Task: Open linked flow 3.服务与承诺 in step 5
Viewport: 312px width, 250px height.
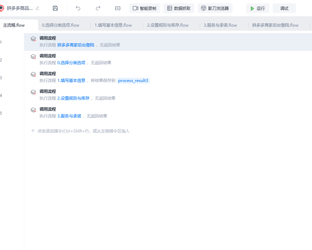Action: [x=69, y=116]
